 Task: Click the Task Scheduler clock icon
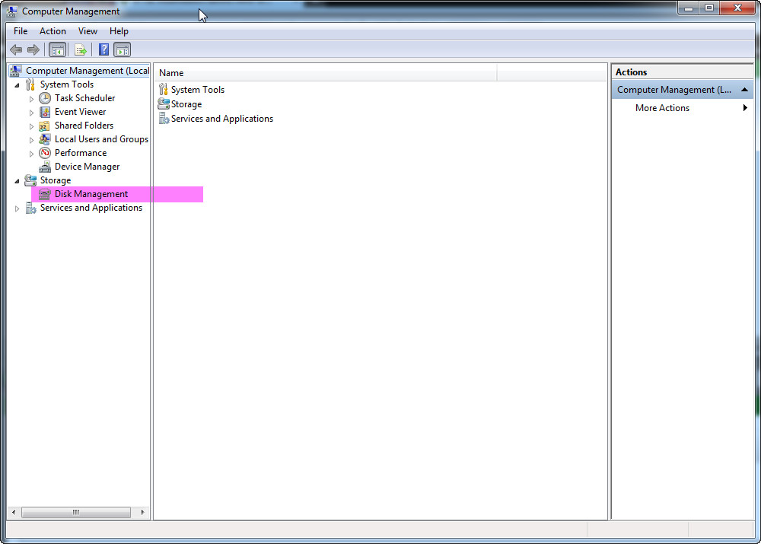pyautogui.click(x=45, y=98)
